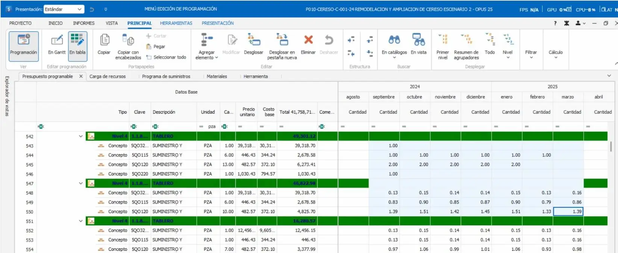Open the HERRAMIENTAS ribbon tab
This screenshot has height=253, width=618.
[x=176, y=23]
